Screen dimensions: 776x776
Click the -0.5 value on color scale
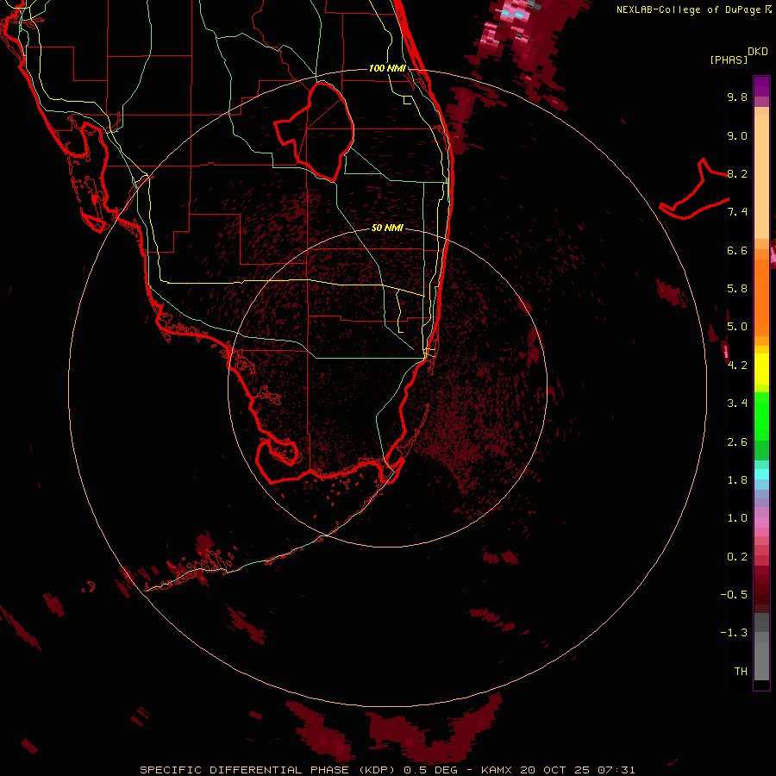[x=734, y=595]
